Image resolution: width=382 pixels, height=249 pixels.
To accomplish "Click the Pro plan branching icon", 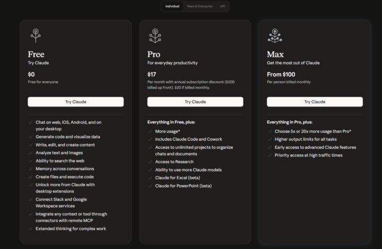I will point(155,35).
